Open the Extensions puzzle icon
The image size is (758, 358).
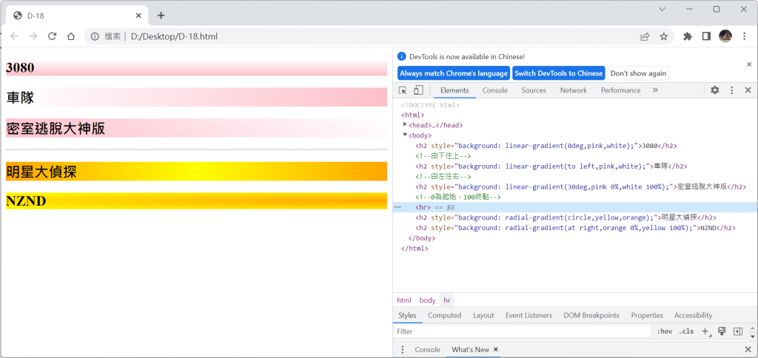coord(688,36)
